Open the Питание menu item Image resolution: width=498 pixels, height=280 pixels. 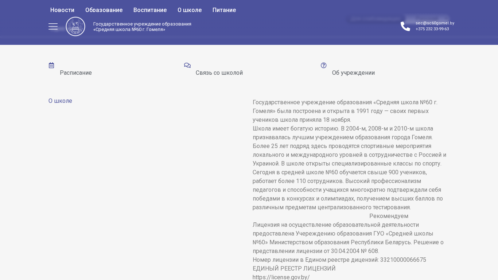tap(224, 10)
